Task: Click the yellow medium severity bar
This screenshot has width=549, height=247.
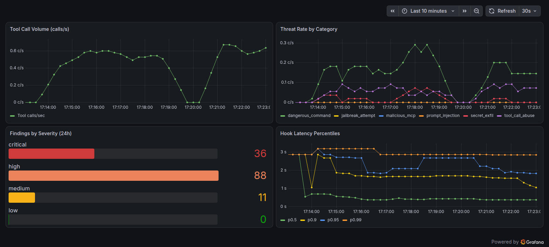Action: click(x=22, y=198)
